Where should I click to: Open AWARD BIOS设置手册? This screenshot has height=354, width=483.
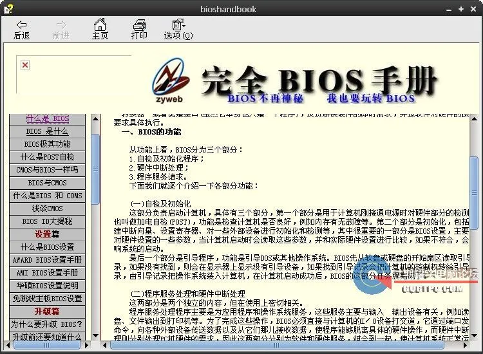click(48, 260)
